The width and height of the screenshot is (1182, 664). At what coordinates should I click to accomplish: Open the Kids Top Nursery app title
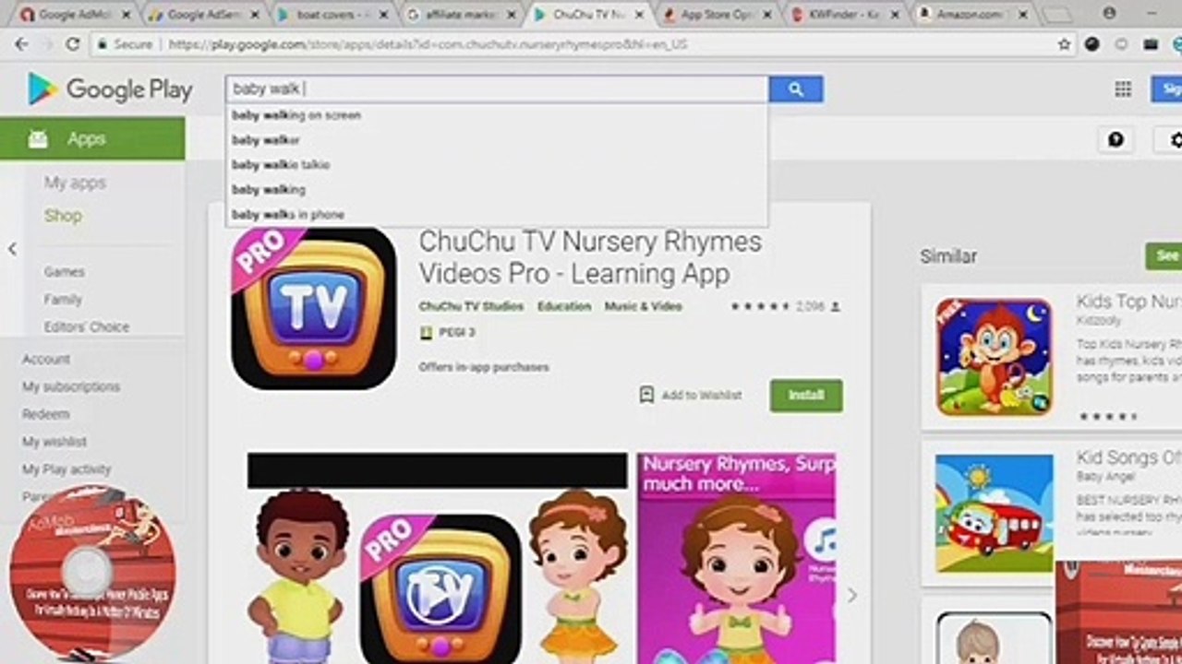[x=1128, y=302]
